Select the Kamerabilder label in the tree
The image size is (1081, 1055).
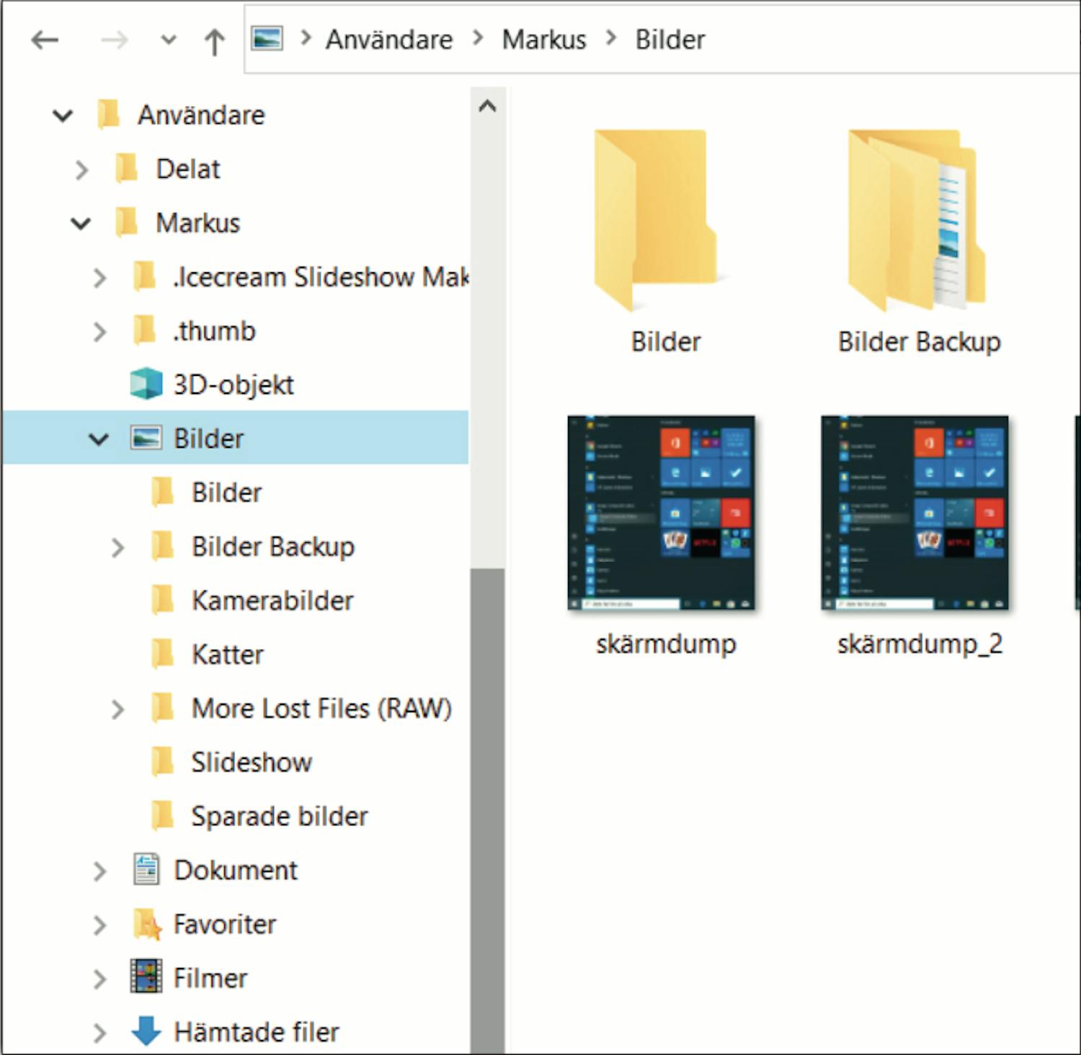pyautogui.click(x=272, y=601)
